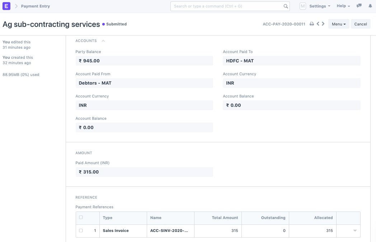The image size is (376, 242).
Task: Collapse the Accounts section
Action: point(103,41)
